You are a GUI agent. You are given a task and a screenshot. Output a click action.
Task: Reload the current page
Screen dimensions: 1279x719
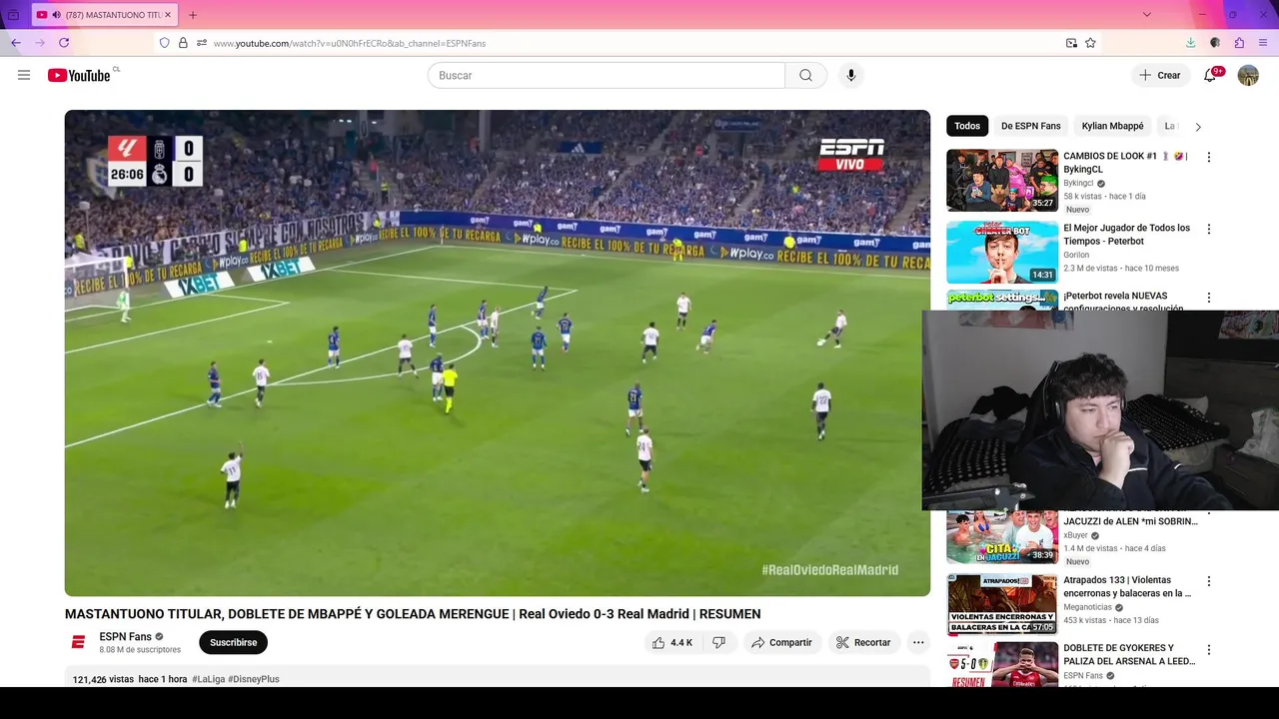click(64, 43)
